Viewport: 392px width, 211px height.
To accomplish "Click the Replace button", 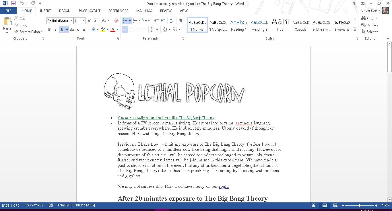I will tap(370, 25).
